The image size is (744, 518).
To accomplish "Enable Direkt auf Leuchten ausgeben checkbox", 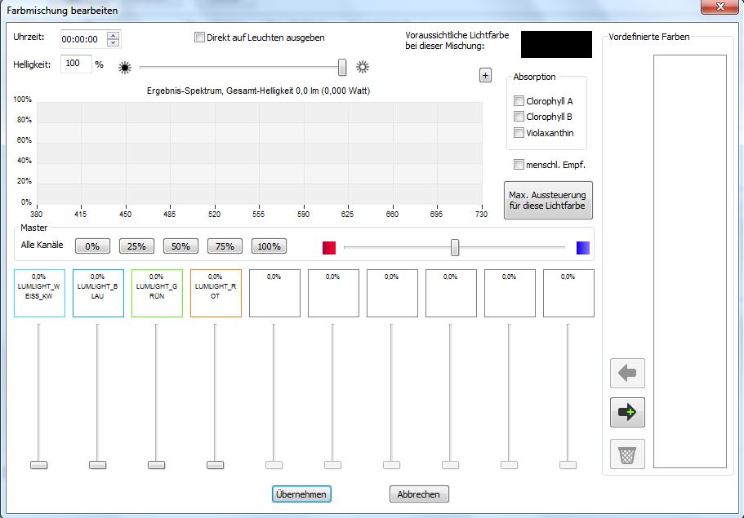I will coord(199,38).
